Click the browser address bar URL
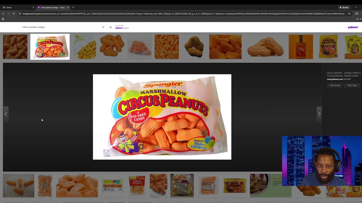This screenshot has width=362, height=203. point(184,14)
